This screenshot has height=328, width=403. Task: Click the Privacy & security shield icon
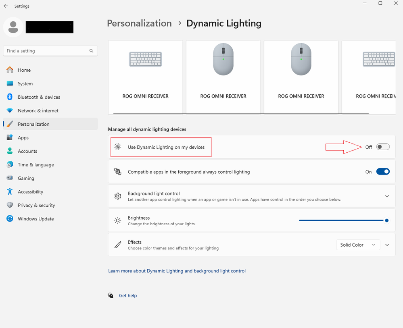coord(10,205)
